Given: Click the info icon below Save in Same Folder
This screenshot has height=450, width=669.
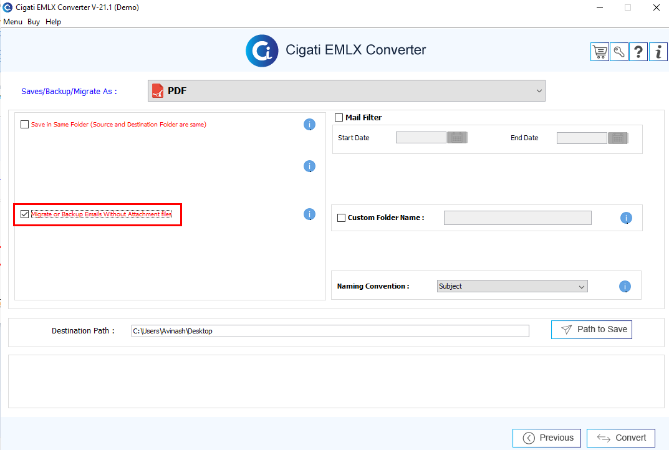Looking at the screenshot, I should pyautogui.click(x=309, y=166).
